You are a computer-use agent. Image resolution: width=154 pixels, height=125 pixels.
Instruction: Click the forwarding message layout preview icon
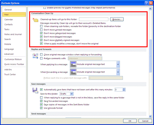pyautogui.click(x=73, y=72)
